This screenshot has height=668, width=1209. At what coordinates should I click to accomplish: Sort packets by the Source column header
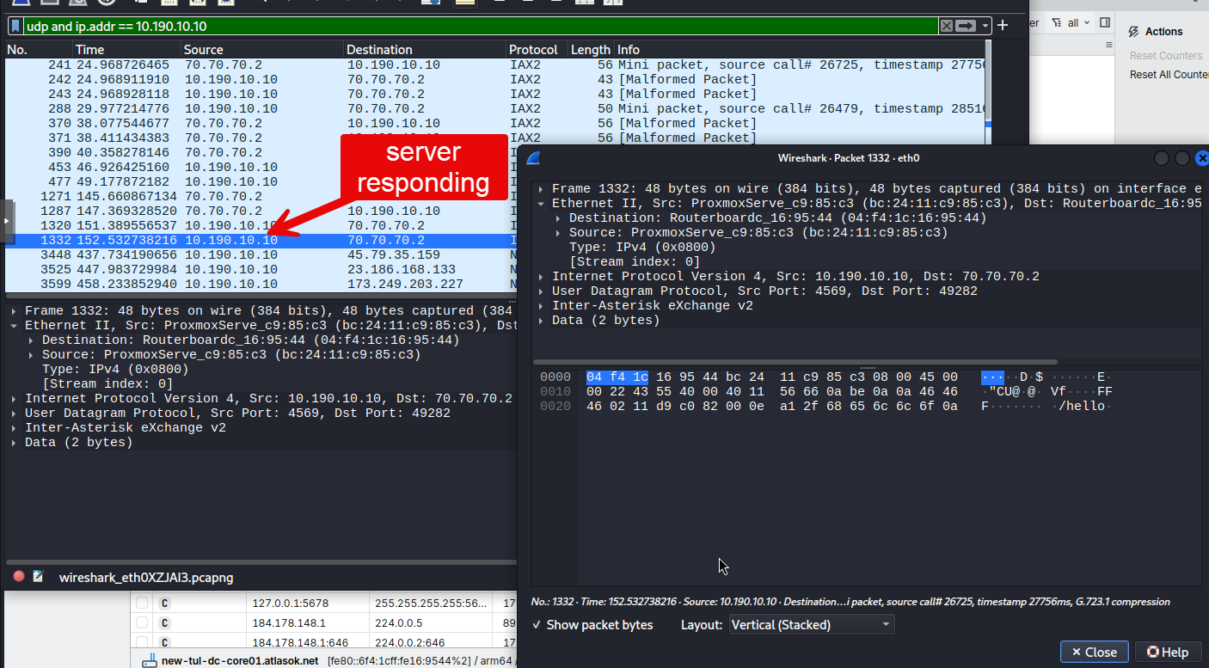pos(262,50)
